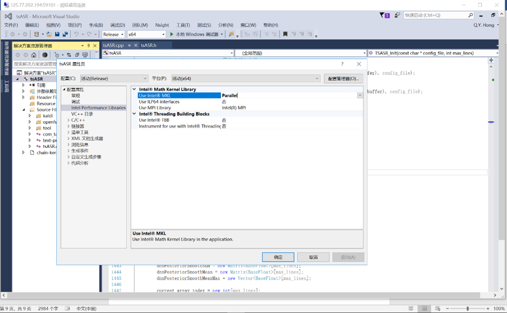Switch to the tsASR.h tab

click(x=148, y=46)
